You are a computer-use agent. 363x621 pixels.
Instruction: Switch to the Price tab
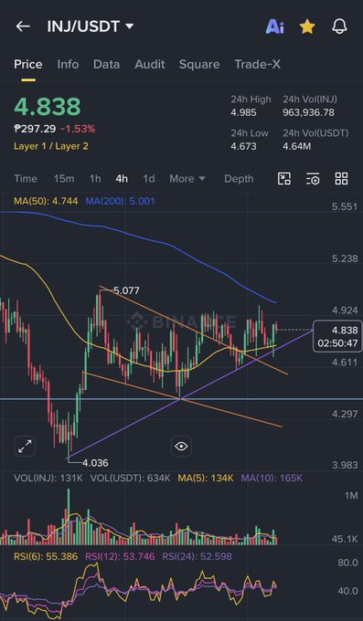click(28, 64)
